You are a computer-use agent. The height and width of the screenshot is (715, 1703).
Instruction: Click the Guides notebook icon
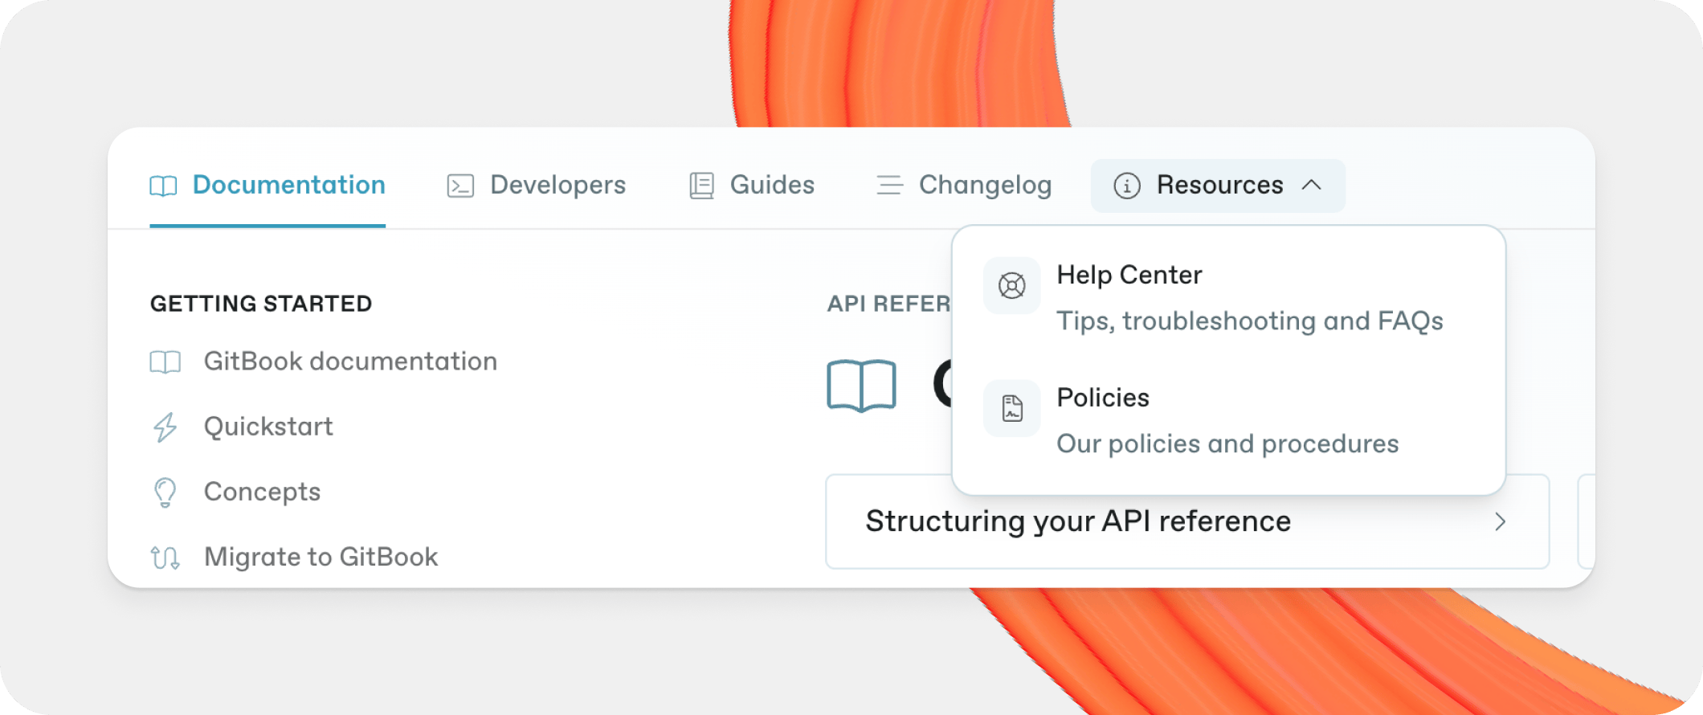coord(701,186)
